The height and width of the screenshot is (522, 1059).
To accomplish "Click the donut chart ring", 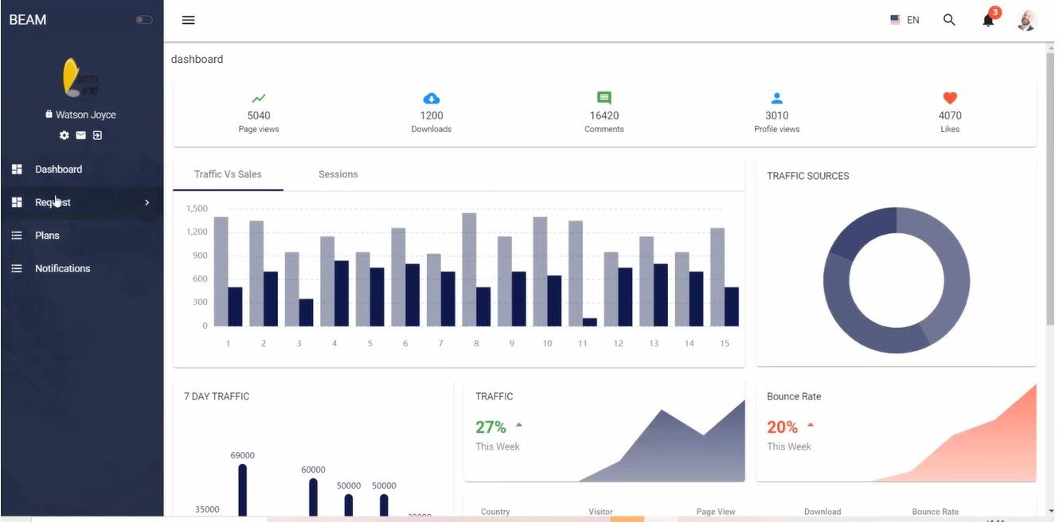I will pyautogui.click(x=897, y=280).
